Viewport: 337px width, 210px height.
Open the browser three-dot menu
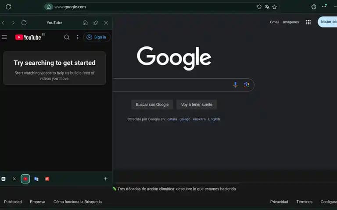click(324, 7)
